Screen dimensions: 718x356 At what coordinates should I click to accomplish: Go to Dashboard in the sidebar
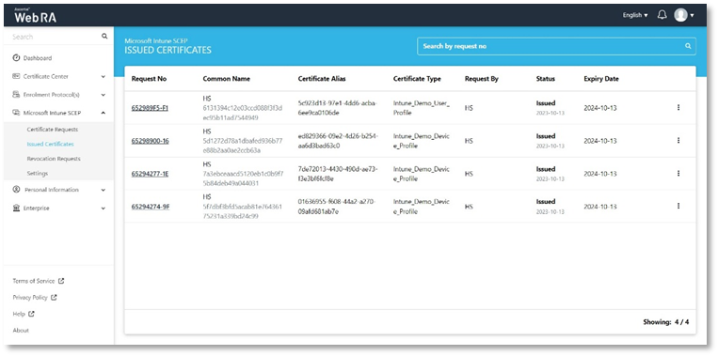point(37,58)
